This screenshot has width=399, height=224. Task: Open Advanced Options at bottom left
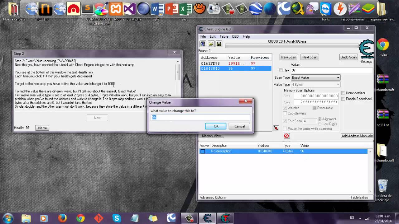point(213,197)
